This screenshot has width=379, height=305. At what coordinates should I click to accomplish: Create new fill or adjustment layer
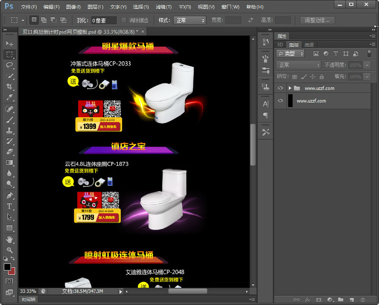tap(330, 300)
